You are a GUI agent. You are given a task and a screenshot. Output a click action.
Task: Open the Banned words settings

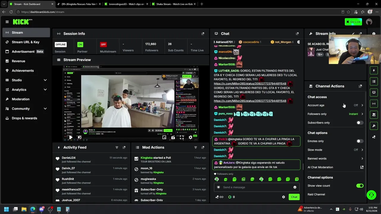pyautogui.click(x=335, y=158)
